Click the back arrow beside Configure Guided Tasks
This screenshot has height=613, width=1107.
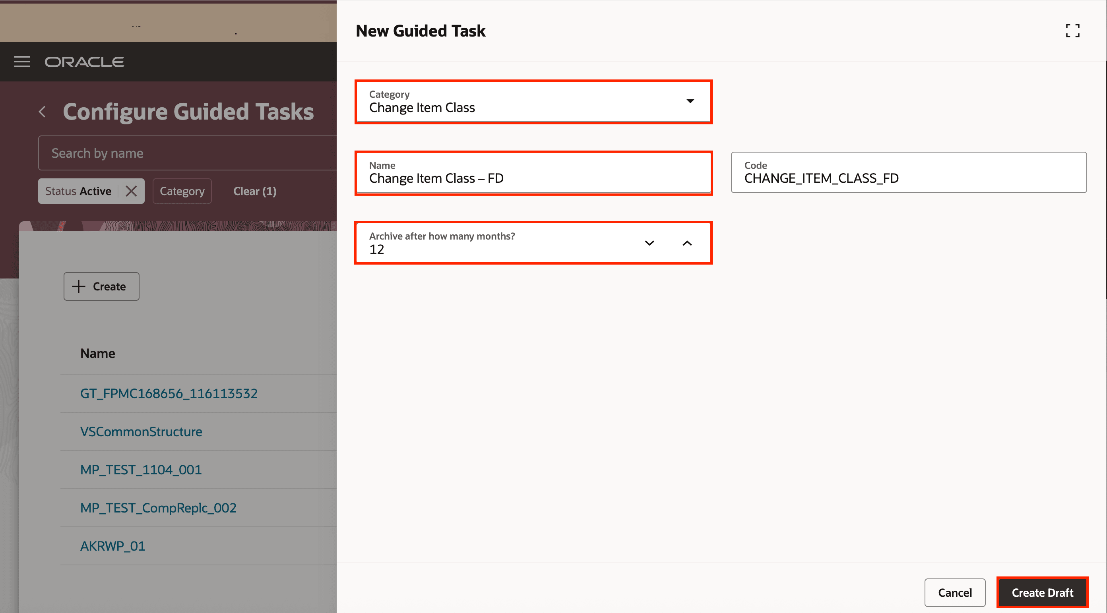point(43,111)
